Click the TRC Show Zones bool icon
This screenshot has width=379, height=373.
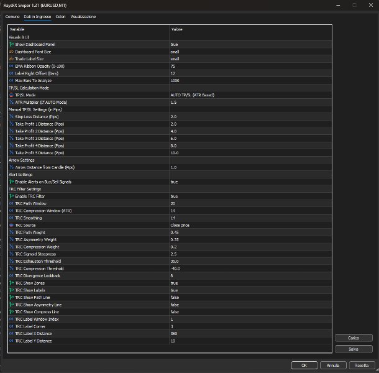(x=11, y=283)
